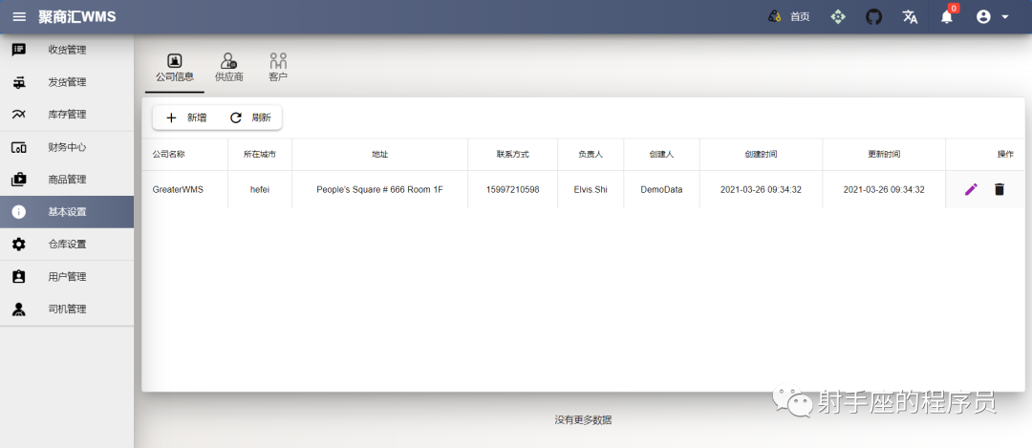Switch to the 公司信息 tab

click(x=175, y=68)
